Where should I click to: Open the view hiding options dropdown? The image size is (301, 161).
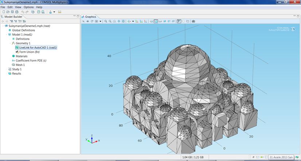click(101, 21)
